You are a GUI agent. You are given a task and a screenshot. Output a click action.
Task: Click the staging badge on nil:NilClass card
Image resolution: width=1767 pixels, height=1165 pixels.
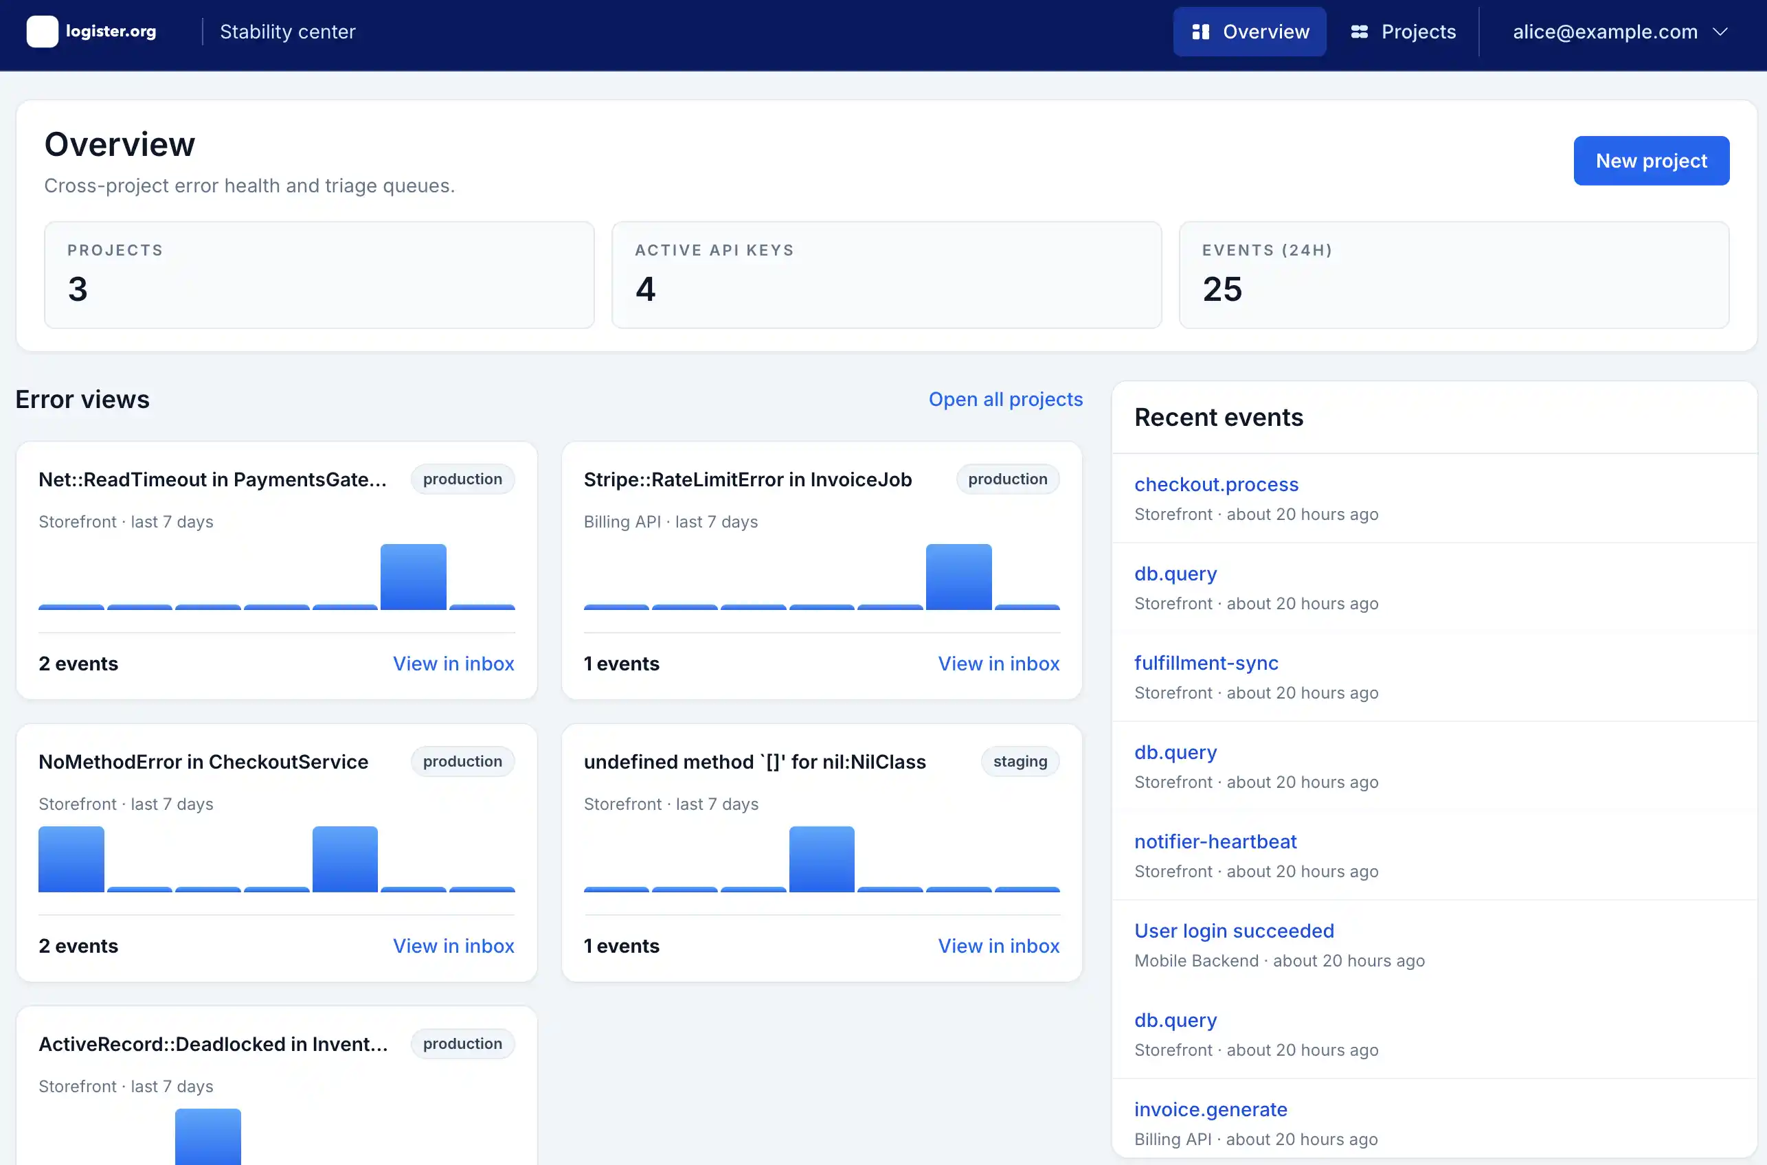coord(1020,761)
